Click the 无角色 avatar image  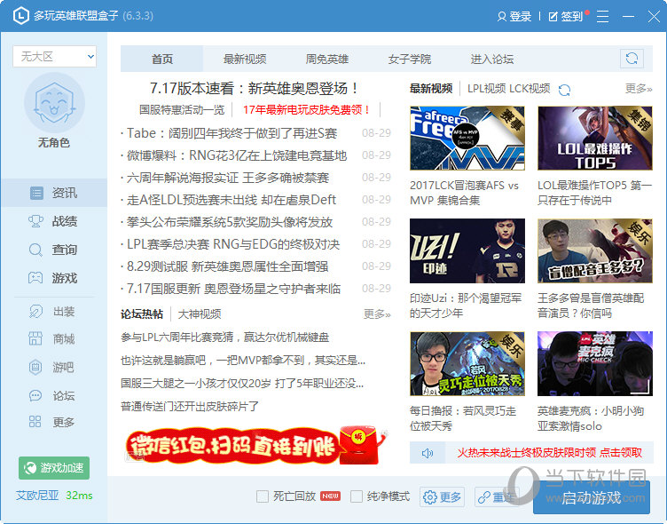pos(54,103)
